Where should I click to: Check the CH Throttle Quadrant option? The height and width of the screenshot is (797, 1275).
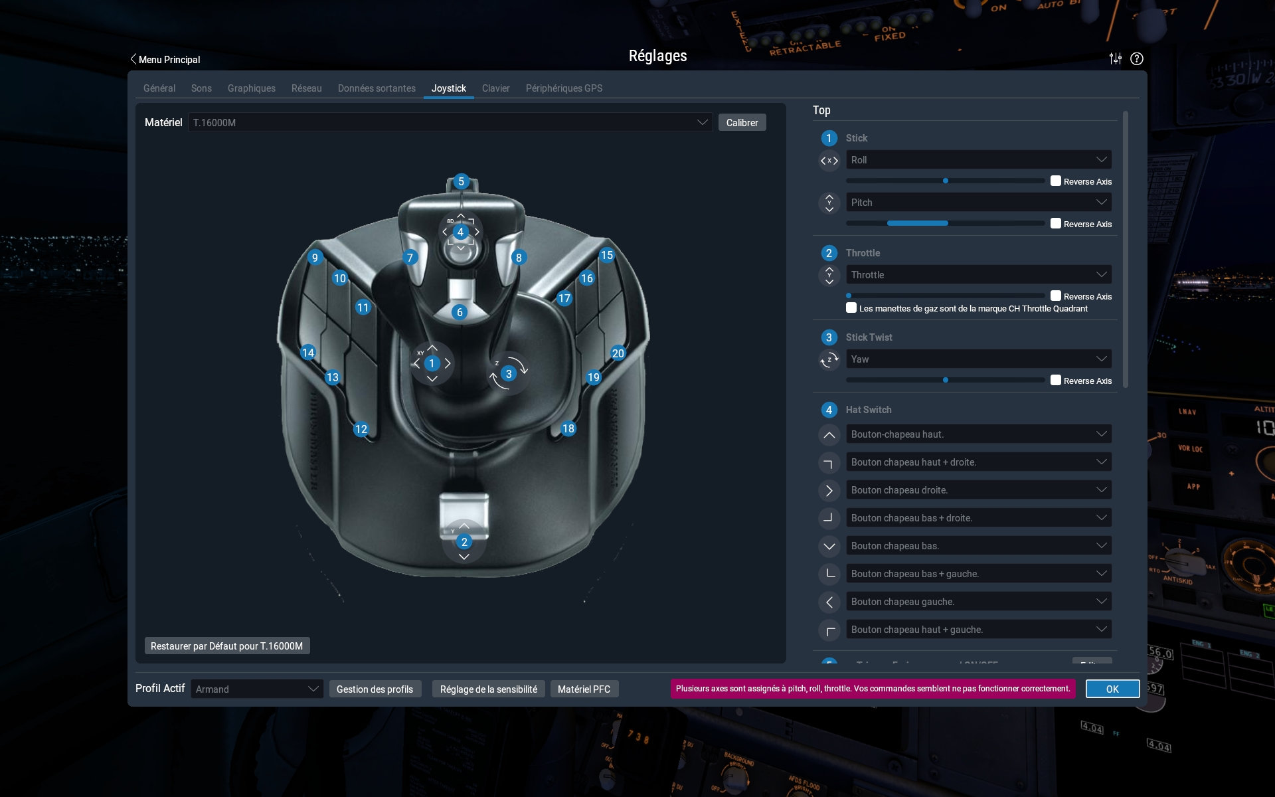(x=851, y=308)
